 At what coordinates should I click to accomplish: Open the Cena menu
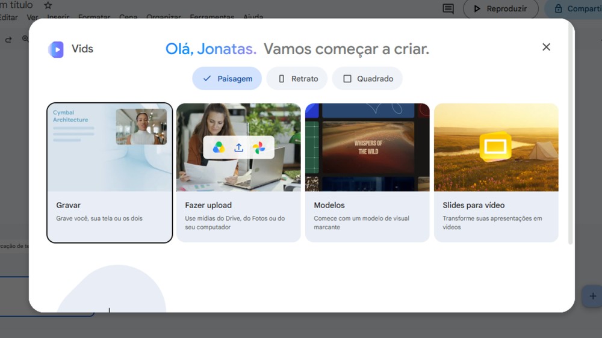click(x=128, y=17)
